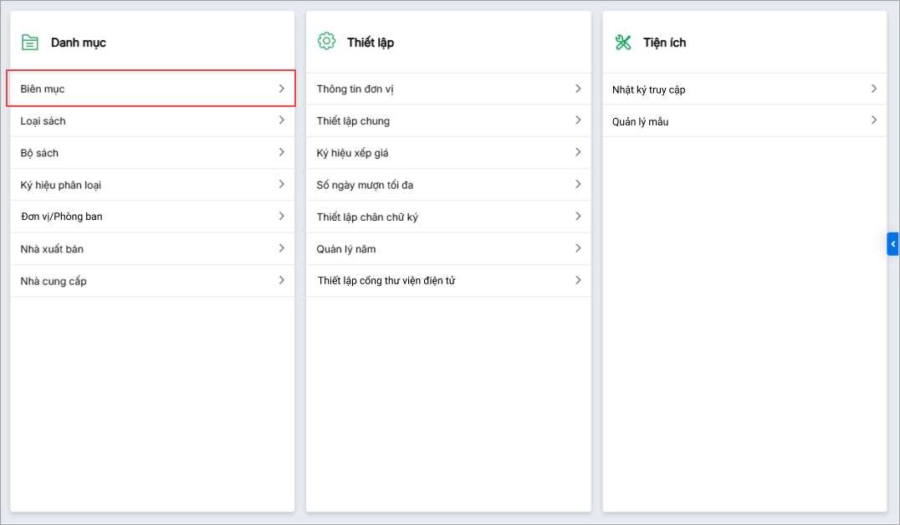Open the Bộ sách list
The width and height of the screenshot is (900, 525).
pos(39,153)
